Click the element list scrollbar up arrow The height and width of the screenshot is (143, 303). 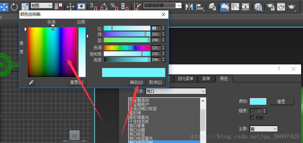tap(203, 101)
